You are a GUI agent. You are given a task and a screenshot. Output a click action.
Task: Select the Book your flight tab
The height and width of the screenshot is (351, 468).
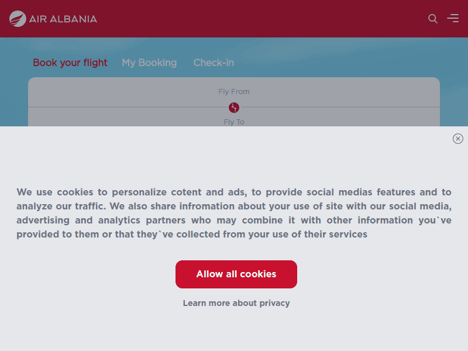pos(70,63)
